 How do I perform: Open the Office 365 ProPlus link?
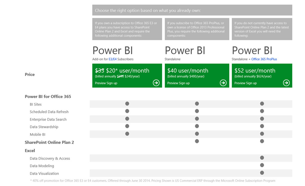point(264,59)
